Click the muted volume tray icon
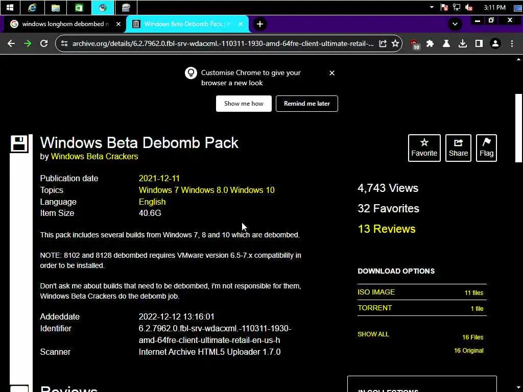 pos(469,7)
